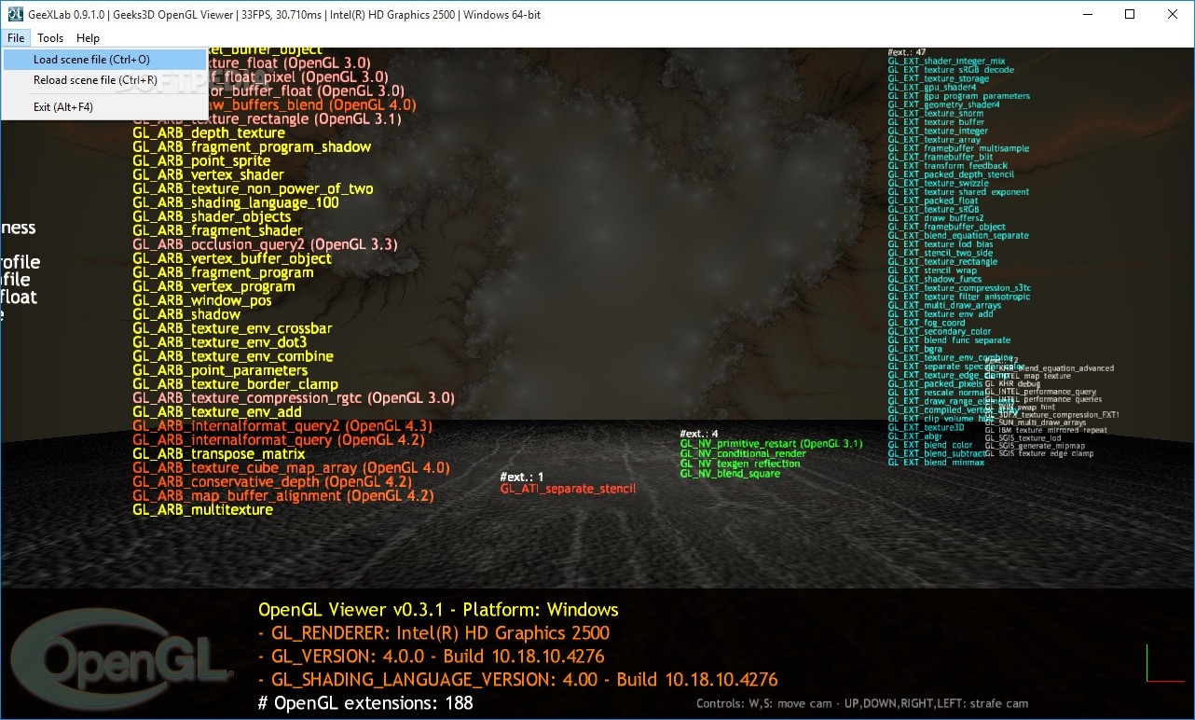
Task: Click GL_ARB_texture_compression_rgtc (OpenGL 3.0) text
Action: click(x=294, y=398)
